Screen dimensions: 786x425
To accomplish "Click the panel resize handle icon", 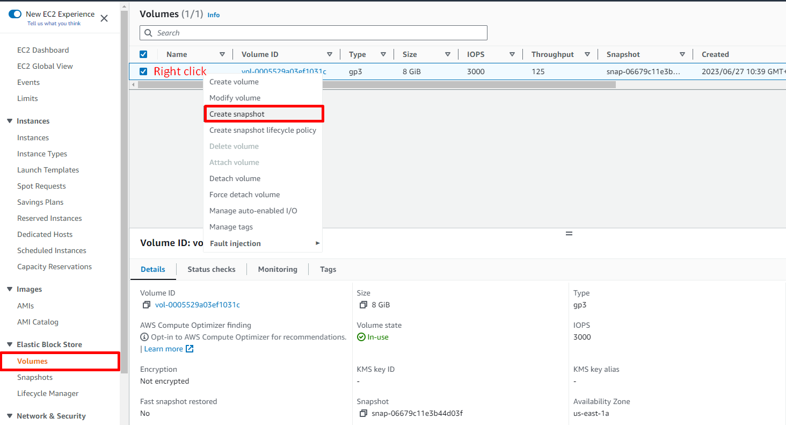I will (x=569, y=234).
